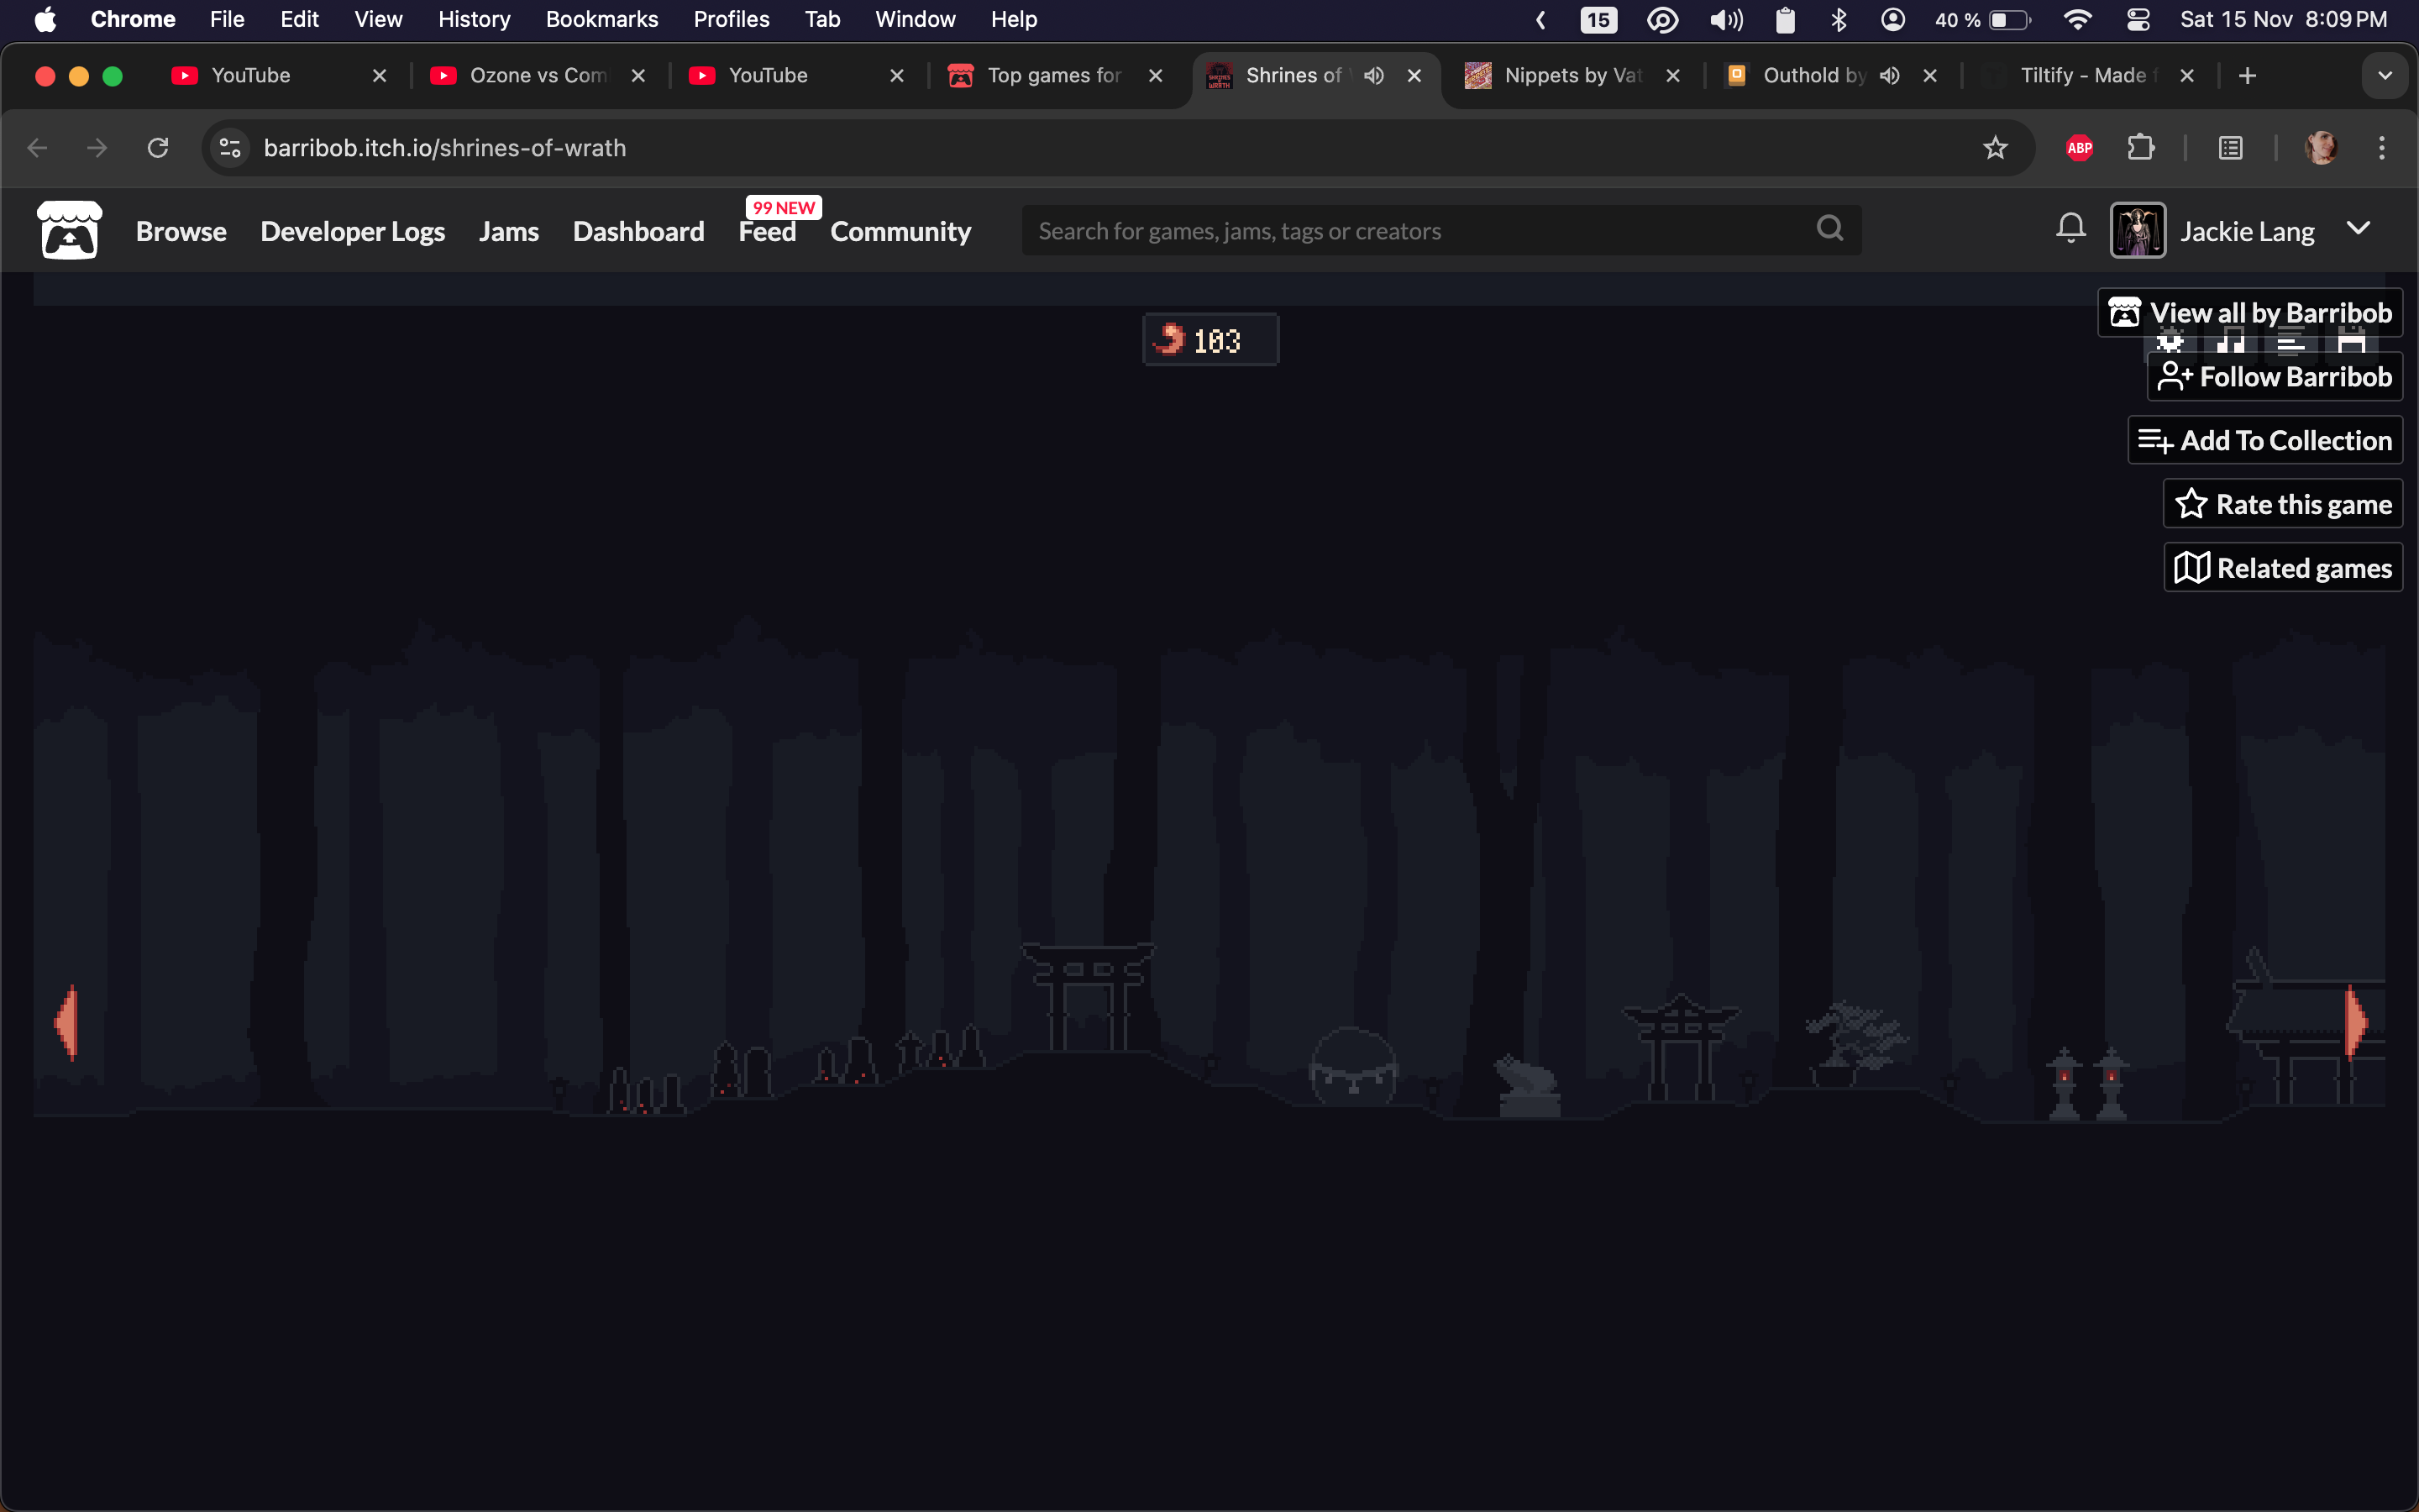Open the AdBlock Plus extension
Image resolution: width=2419 pixels, height=1512 pixels.
coord(2079,148)
